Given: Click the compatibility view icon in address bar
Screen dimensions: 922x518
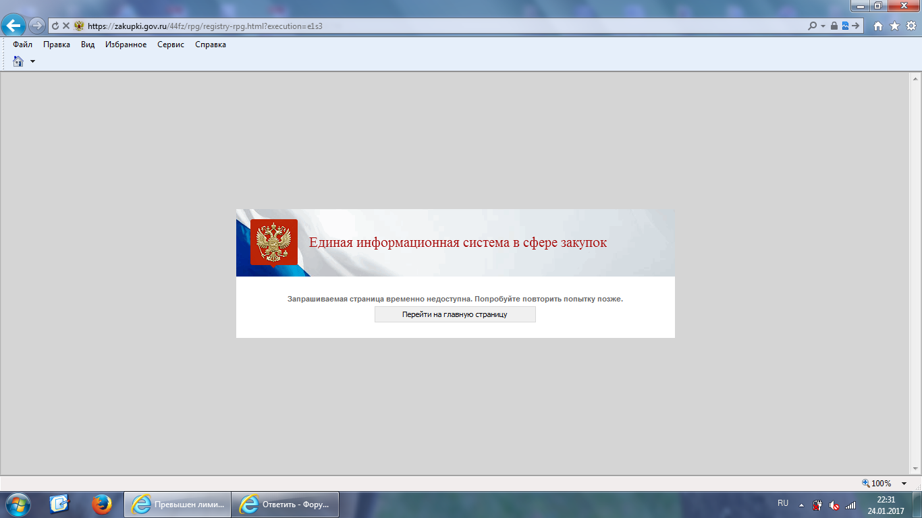Looking at the screenshot, I should coord(845,26).
